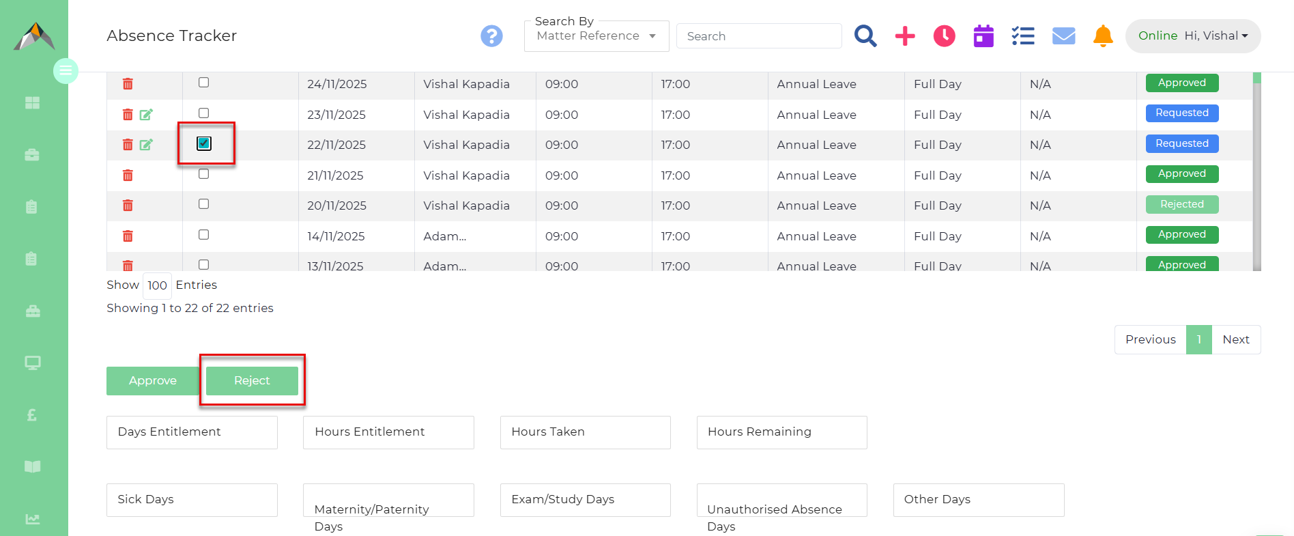This screenshot has width=1294, height=536.
Task: Click the magnifying glass search icon
Action: [865, 36]
